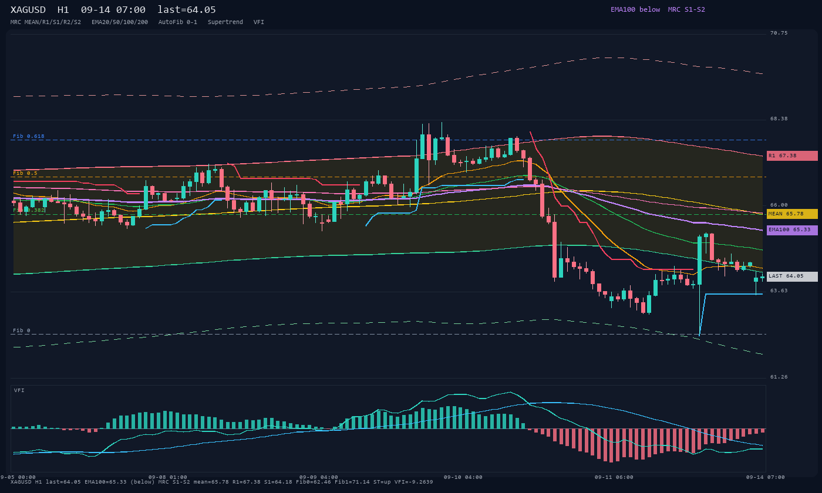The height and width of the screenshot is (493, 822).
Task: Click the 09-11 06:00 time axis label
Action: [x=614, y=477]
